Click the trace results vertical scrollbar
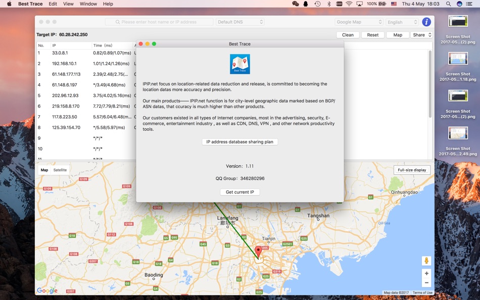The width and height of the screenshot is (480, 300). click(430, 84)
